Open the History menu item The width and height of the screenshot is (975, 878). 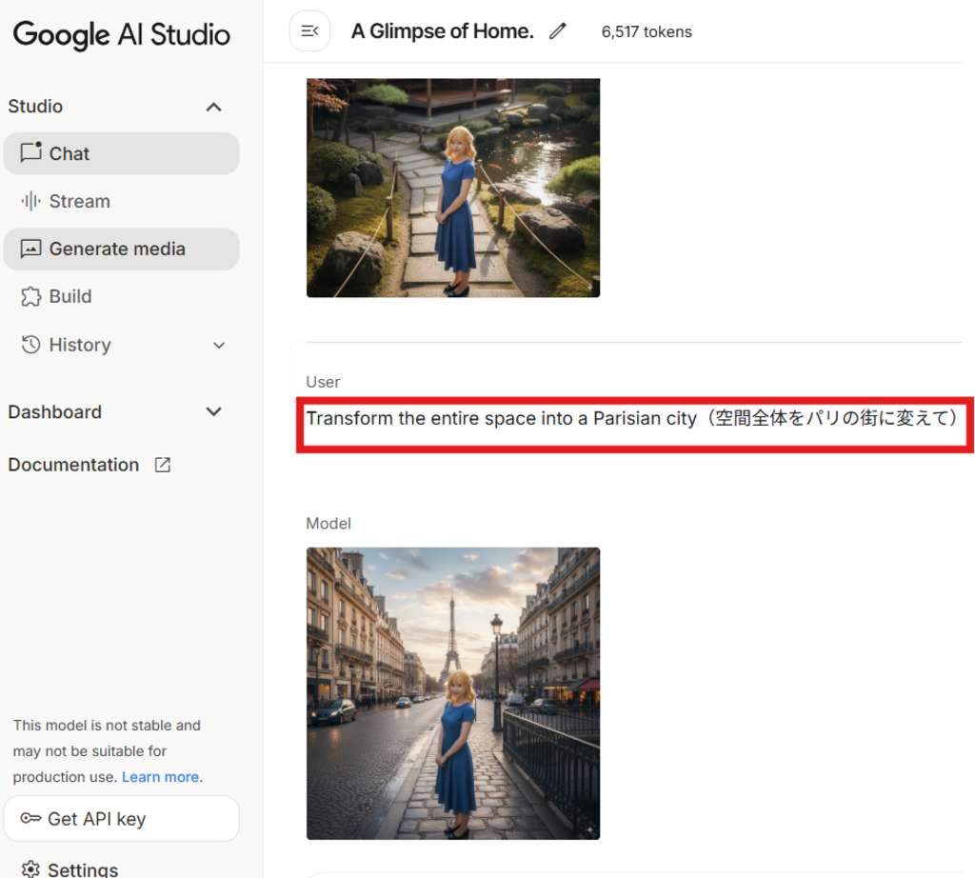pos(121,345)
